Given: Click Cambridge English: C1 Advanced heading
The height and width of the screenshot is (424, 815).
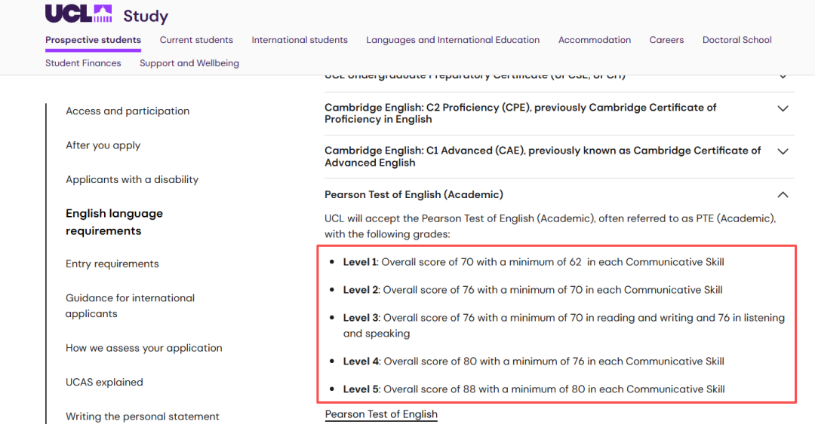Looking at the screenshot, I should coord(543,156).
